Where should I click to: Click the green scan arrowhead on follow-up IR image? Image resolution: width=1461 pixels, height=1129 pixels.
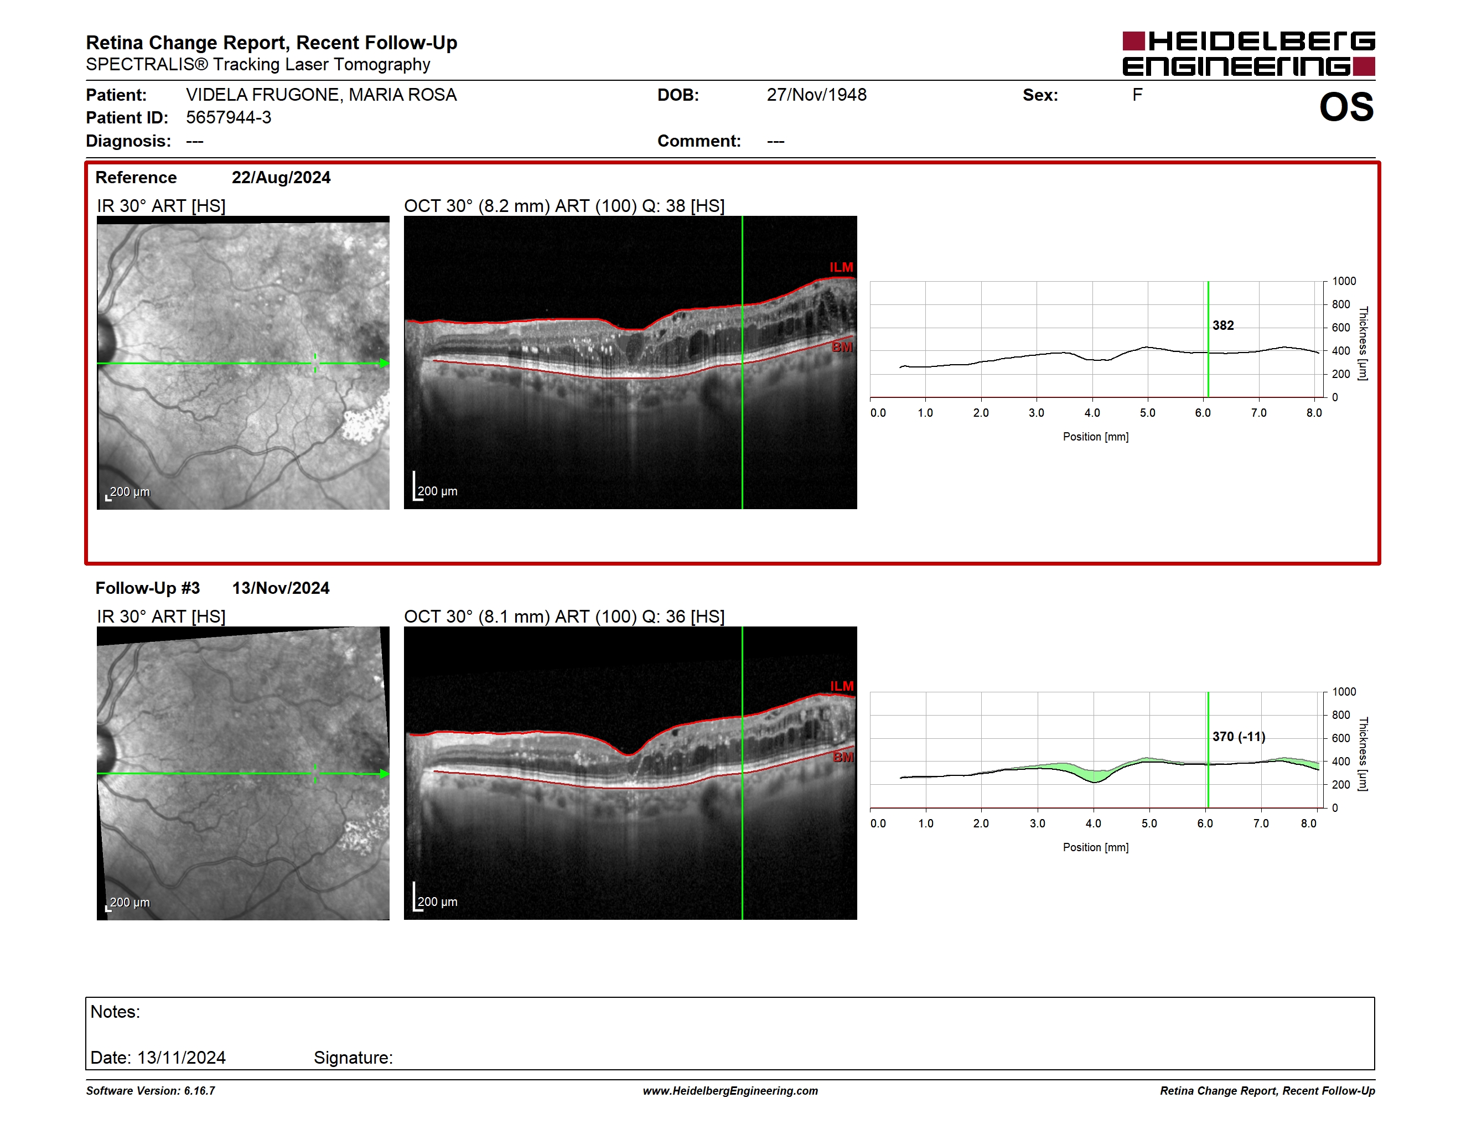tap(384, 774)
